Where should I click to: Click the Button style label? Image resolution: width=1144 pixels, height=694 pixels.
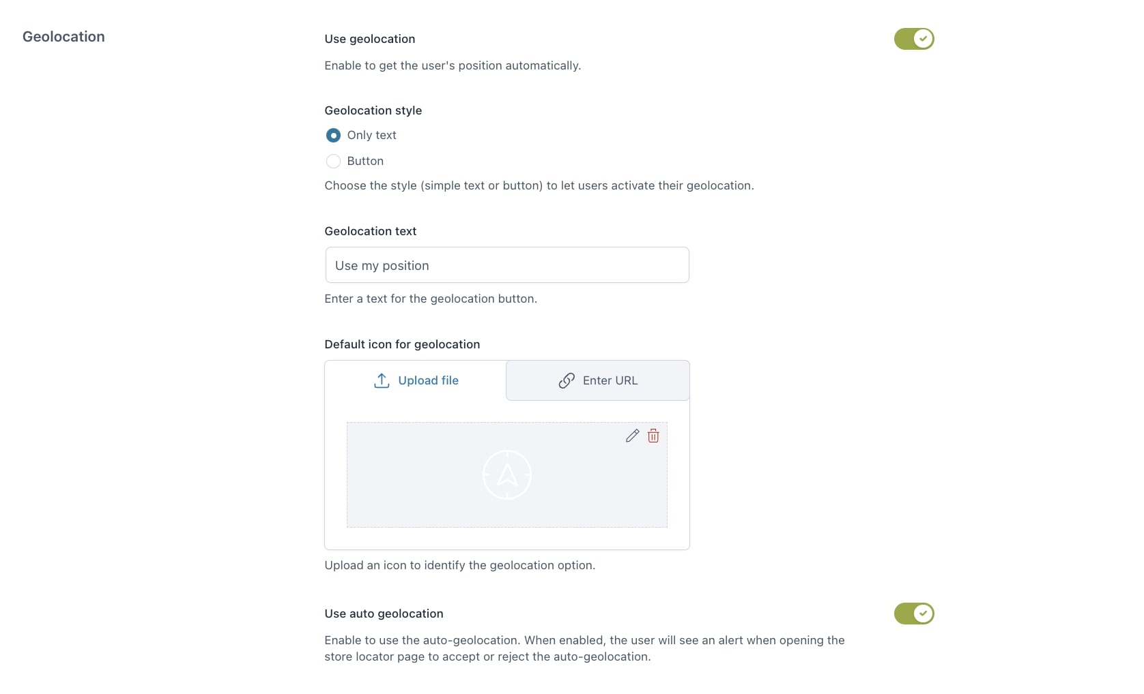pyautogui.click(x=365, y=161)
